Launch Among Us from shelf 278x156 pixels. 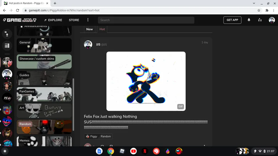point(179,151)
